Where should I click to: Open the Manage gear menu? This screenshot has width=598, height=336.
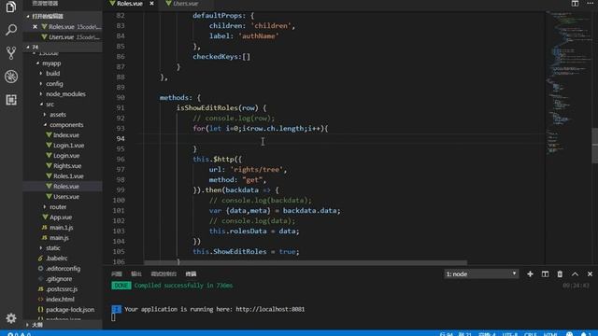click(11, 318)
